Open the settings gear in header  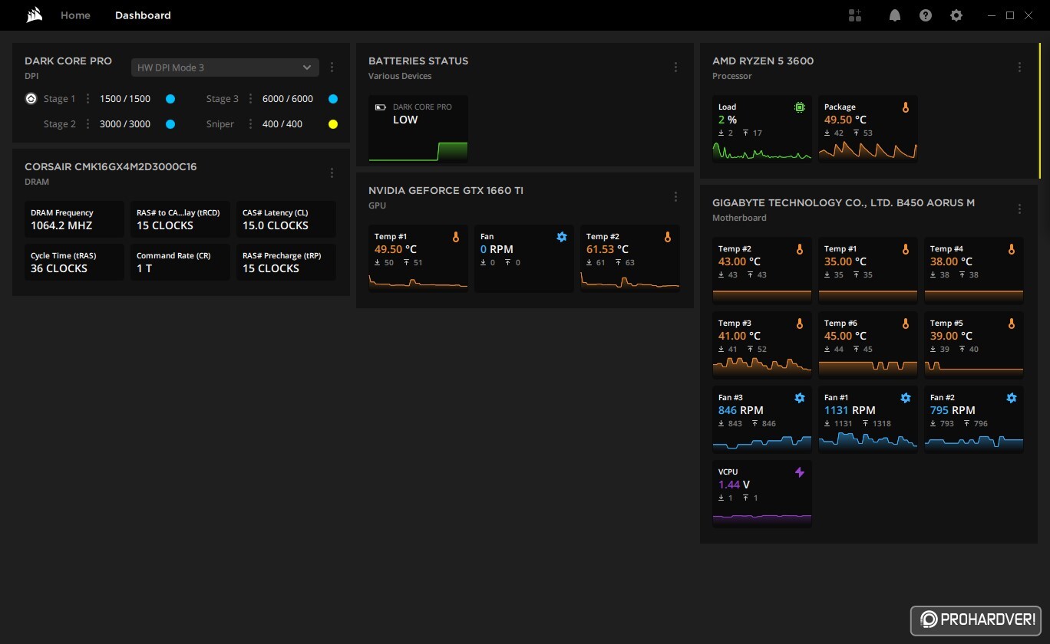[x=956, y=15]
